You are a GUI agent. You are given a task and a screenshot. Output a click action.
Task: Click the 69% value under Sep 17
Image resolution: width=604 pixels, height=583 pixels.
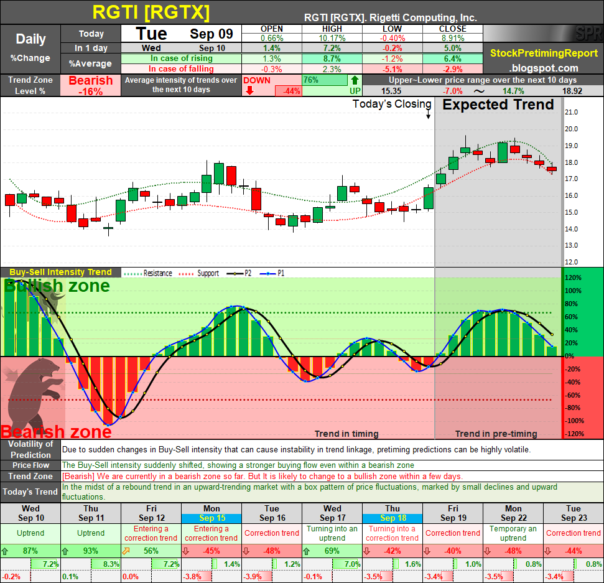click(x=332, y=551)
